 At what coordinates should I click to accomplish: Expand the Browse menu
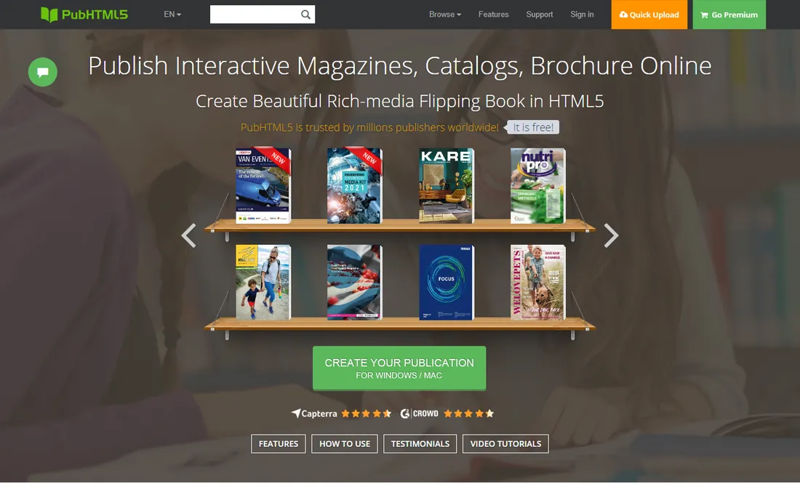tap(445, 15)
